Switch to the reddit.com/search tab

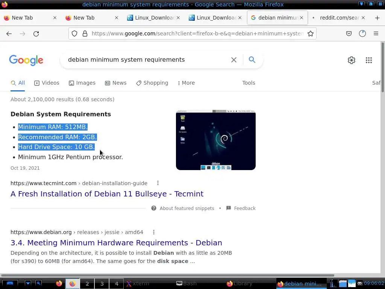339,18
